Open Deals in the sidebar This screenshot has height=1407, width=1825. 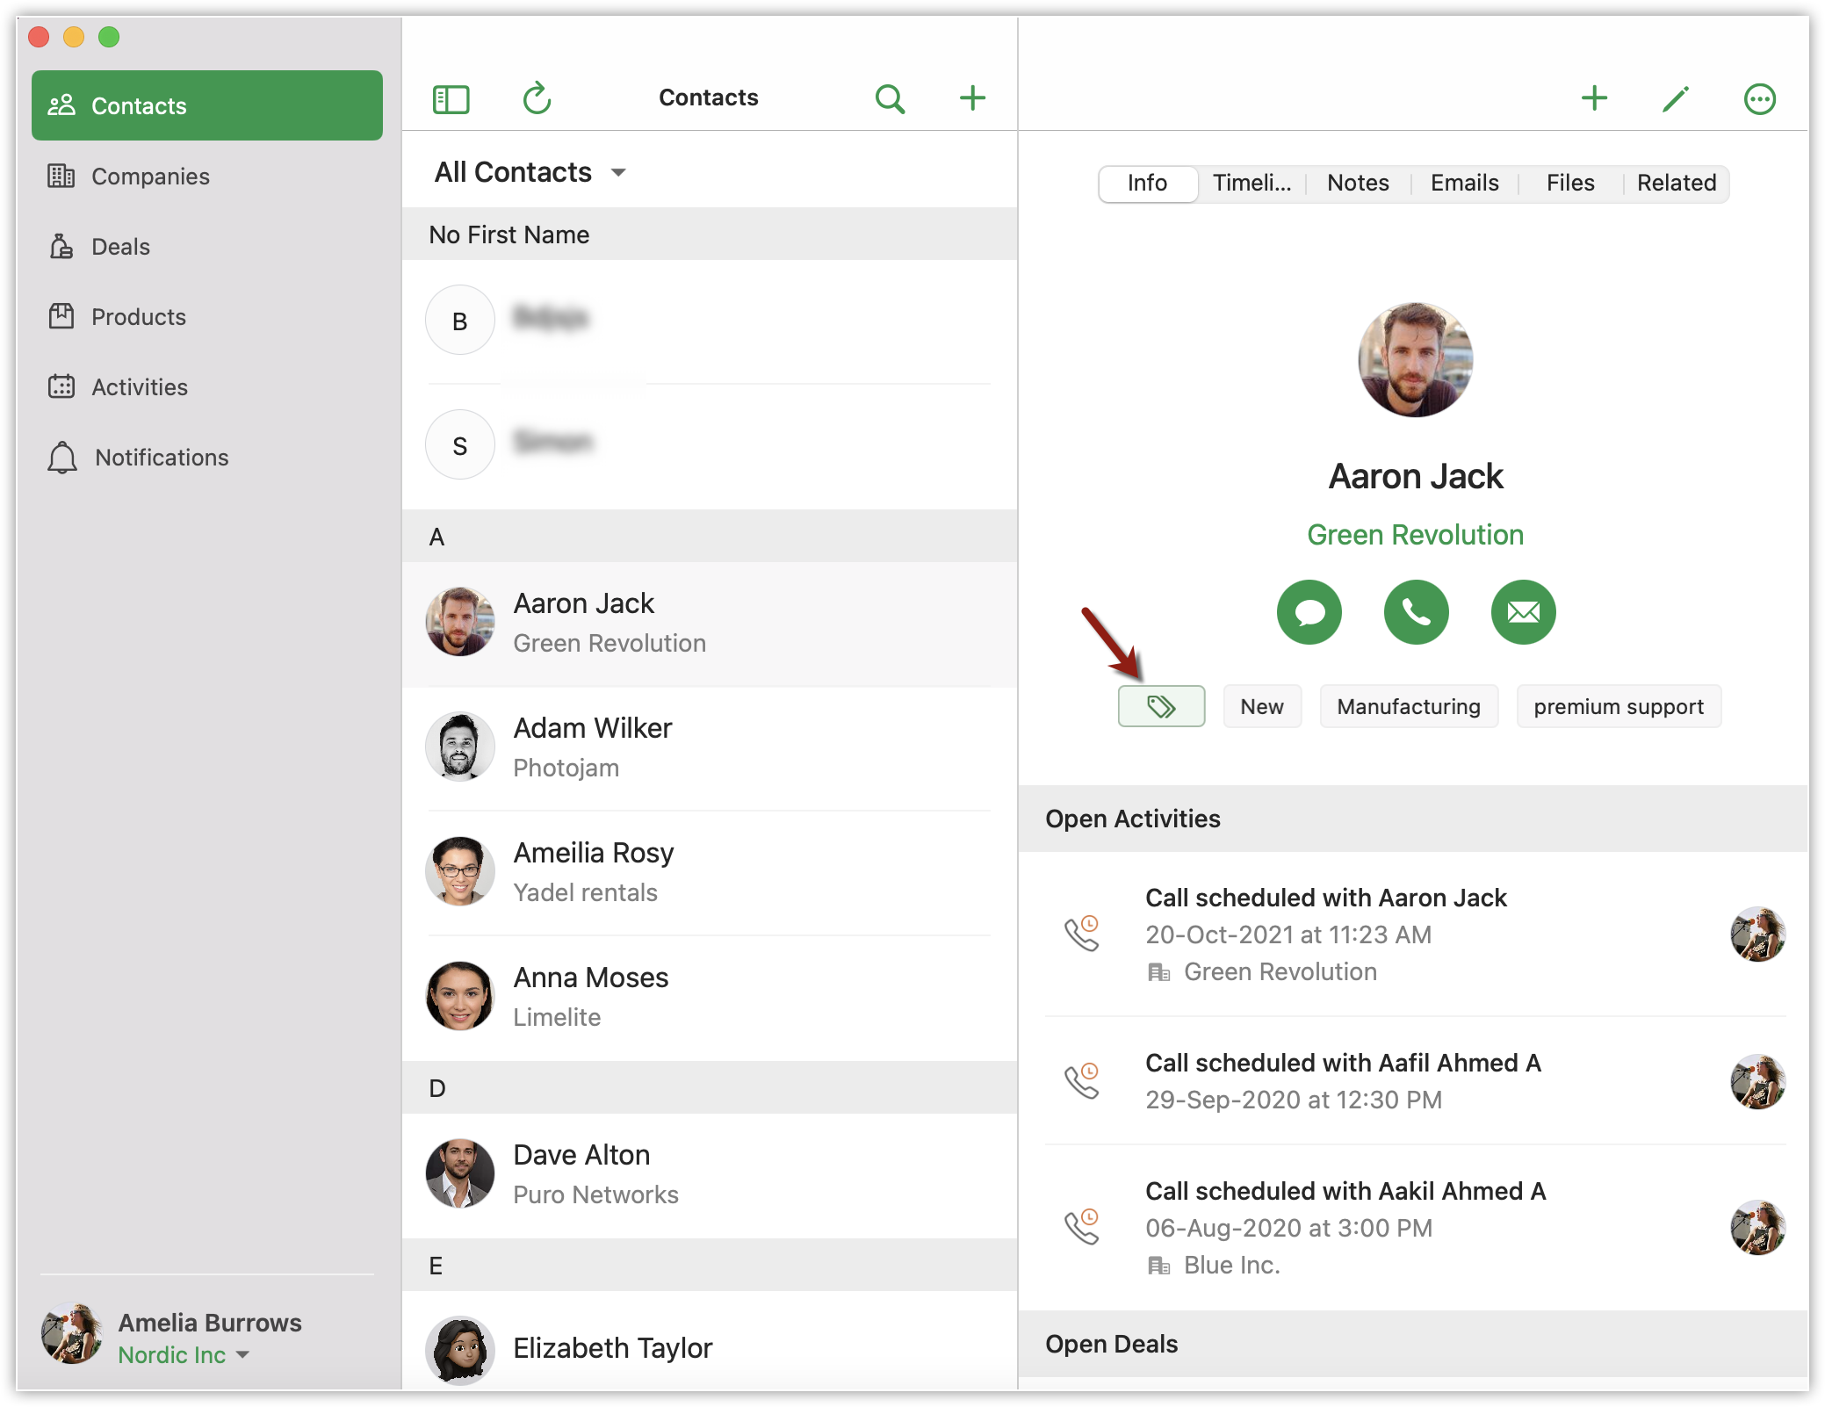click(120, 247)
